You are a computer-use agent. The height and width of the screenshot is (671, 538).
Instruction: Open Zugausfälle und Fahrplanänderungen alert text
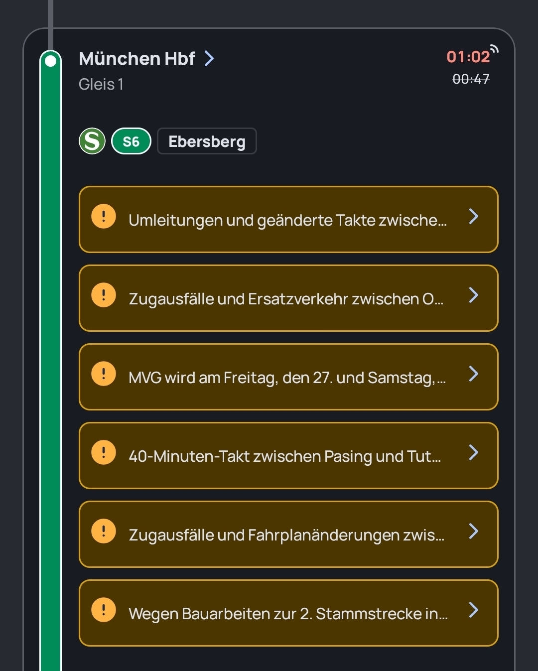click(286, 535)
